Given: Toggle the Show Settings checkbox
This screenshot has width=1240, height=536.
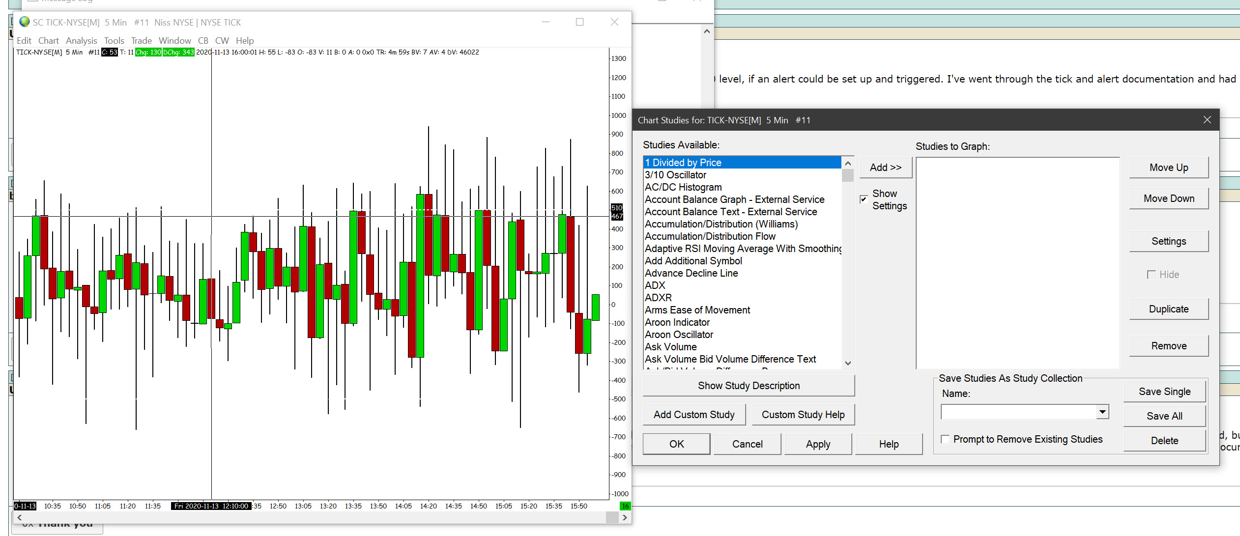Looking at the screenshot, I should pos(864,199).
